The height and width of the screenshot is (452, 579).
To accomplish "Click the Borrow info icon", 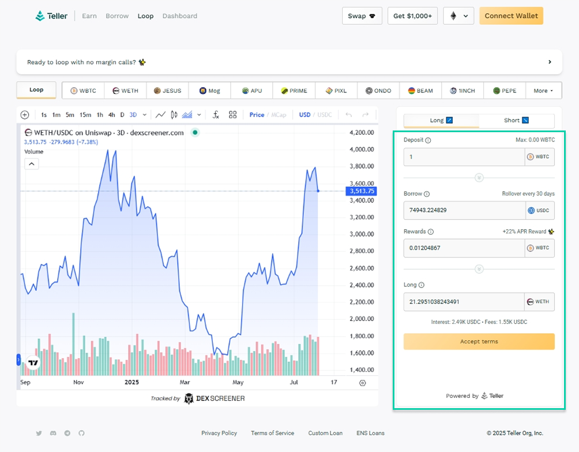I will click(427, 194).
